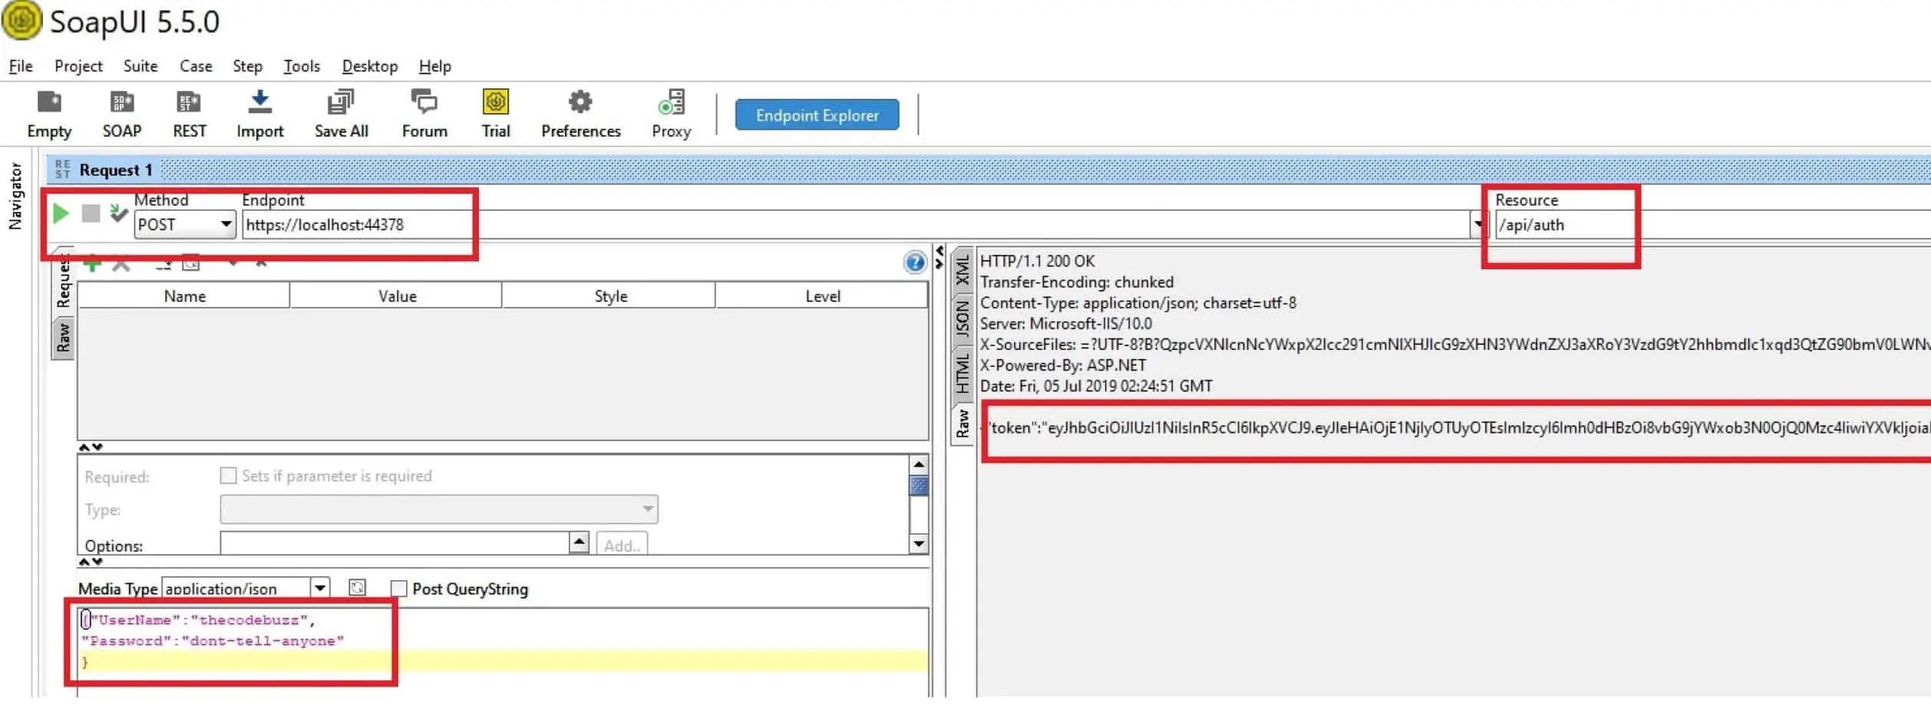This screenshot has width=1931, height=709.
Task: Toggle the Sets if parameter is required checkbox
Action: click(228, 476)
